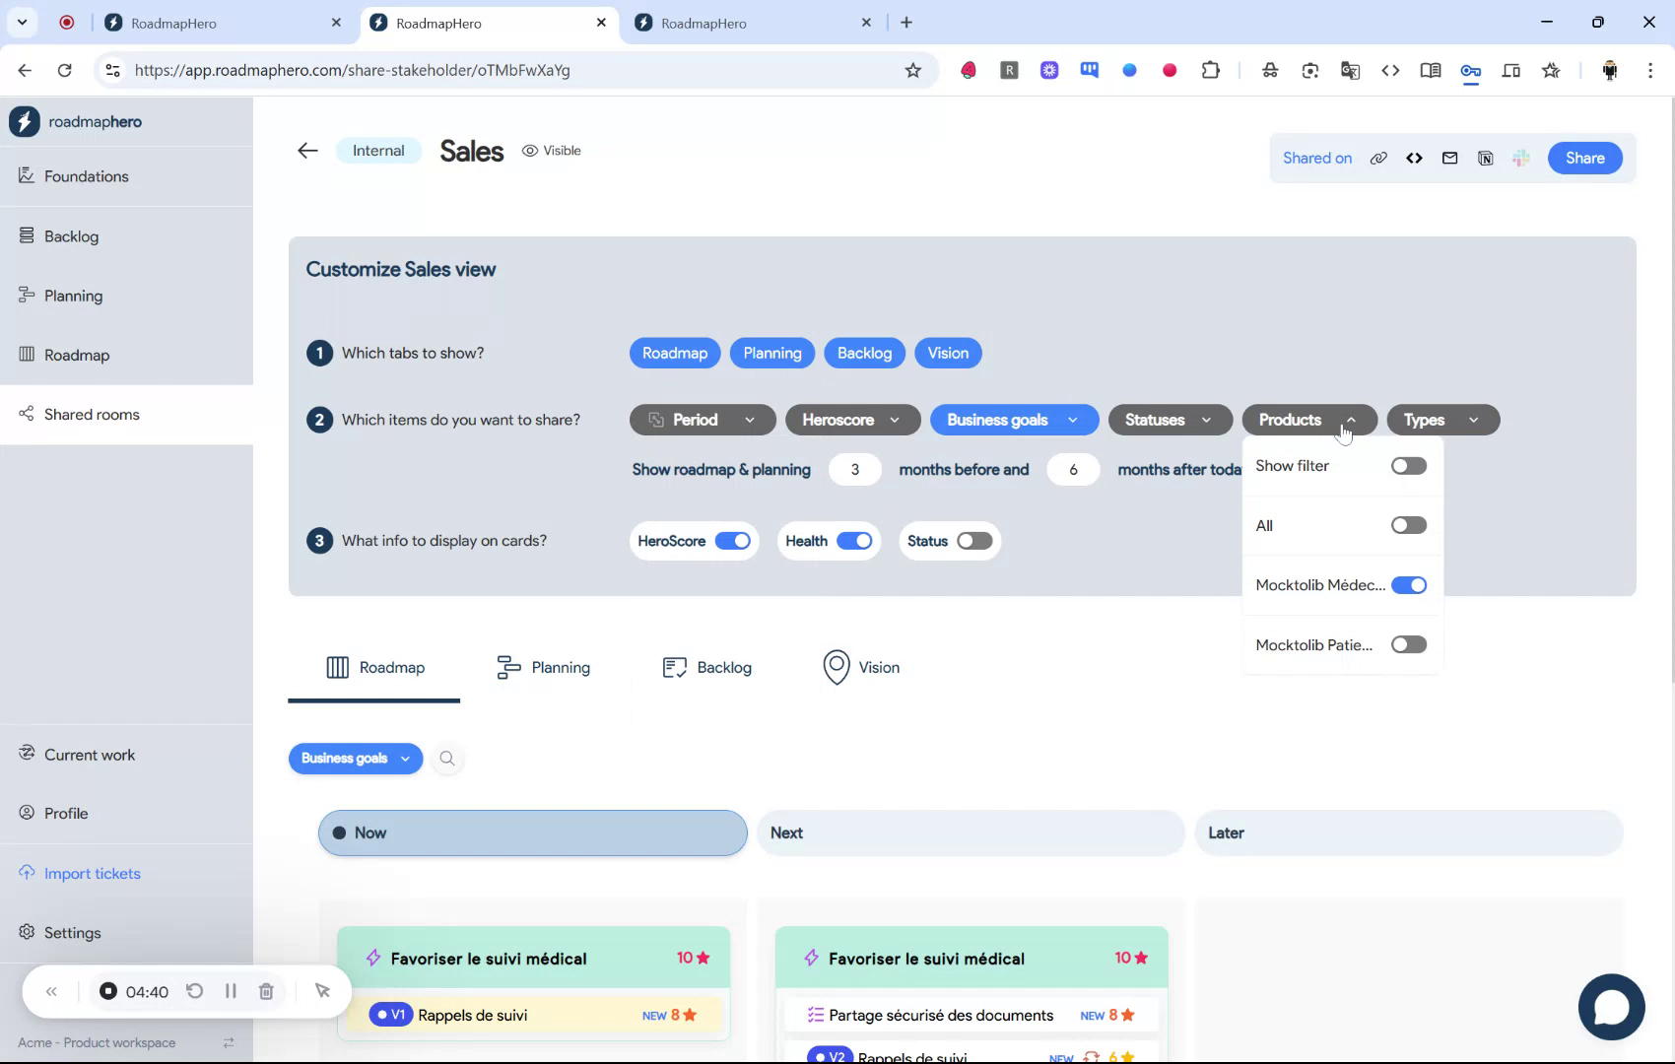Pause the screen recording
This screenshot has height=1064, width=1675.
231,991
